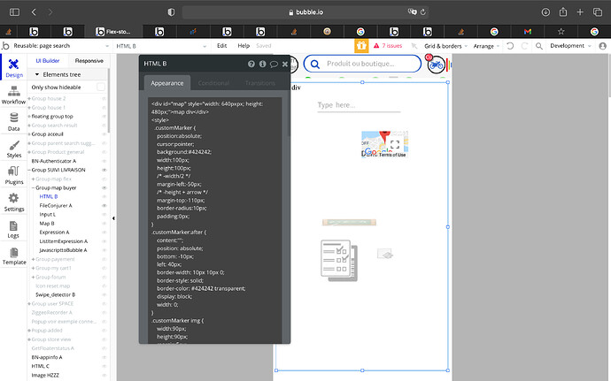Select Conditional tab in HTML B panel
Image resolution: width=611 pixels, height=381 pixels.
[213, 83]
